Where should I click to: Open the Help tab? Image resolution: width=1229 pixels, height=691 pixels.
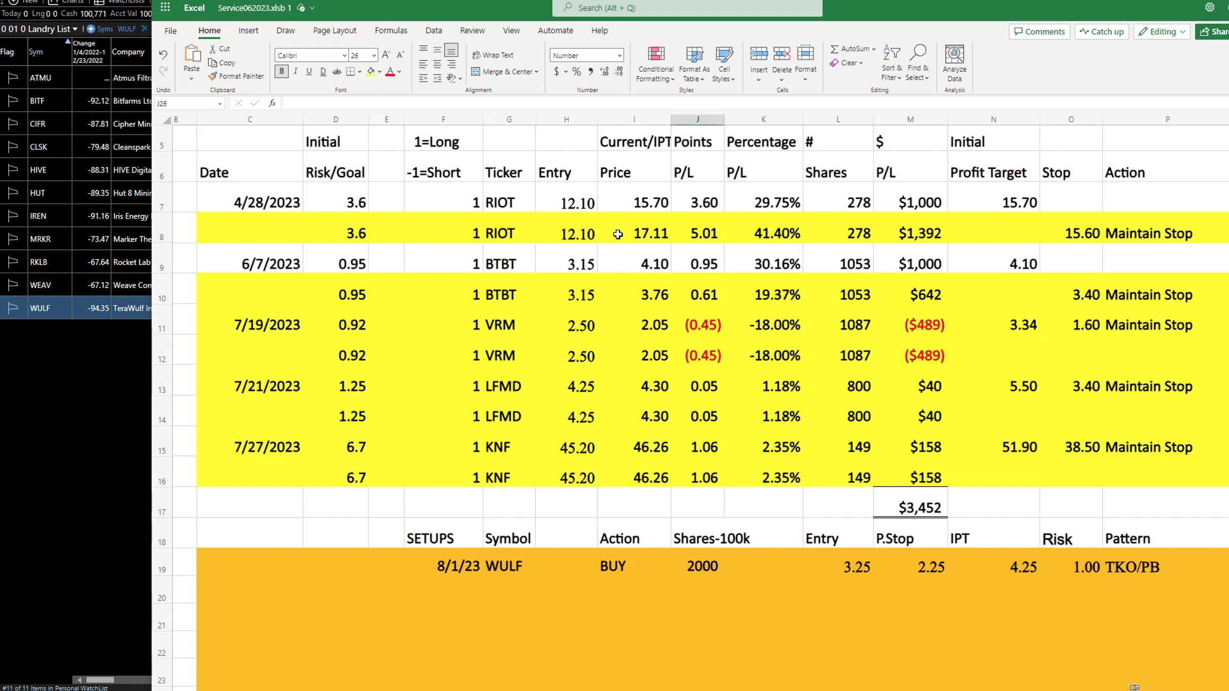(x=600, y=30)
